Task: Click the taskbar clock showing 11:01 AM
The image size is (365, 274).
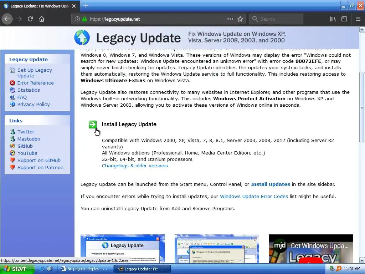Action: tap(352, 269)
